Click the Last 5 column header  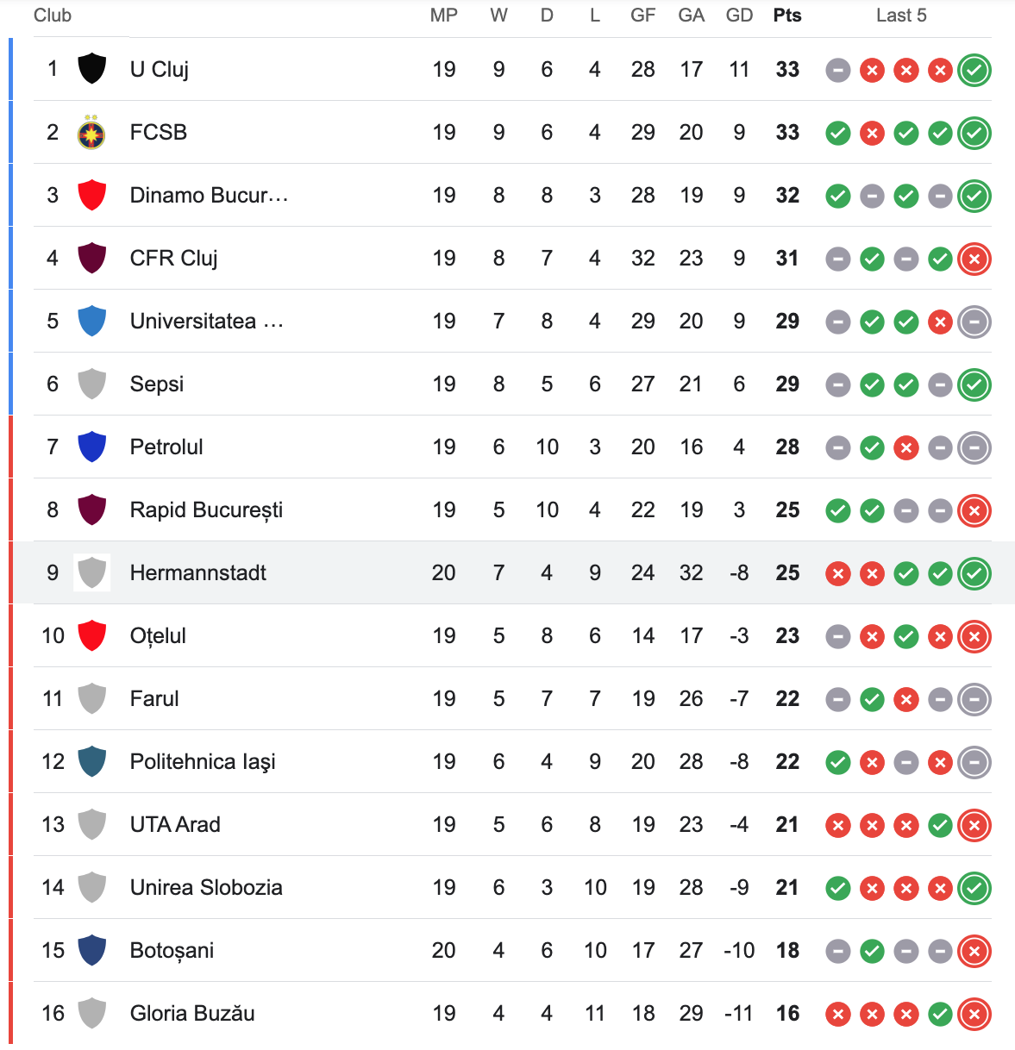click(901, 16)
